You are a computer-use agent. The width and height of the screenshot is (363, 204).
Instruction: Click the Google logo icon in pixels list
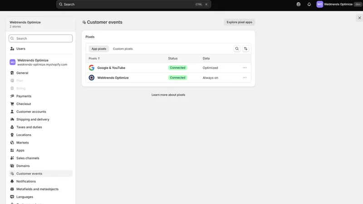pyautogui.click(x=92, y=68)
